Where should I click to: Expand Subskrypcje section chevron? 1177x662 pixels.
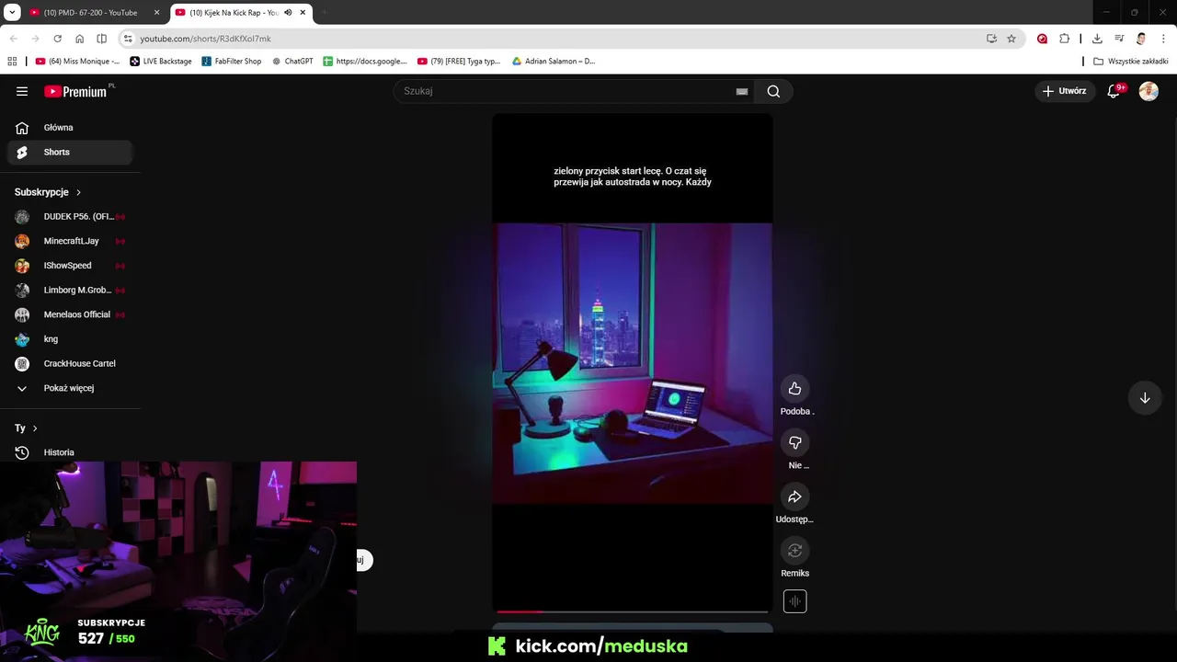pyautogui.click(x=78, y=192)
